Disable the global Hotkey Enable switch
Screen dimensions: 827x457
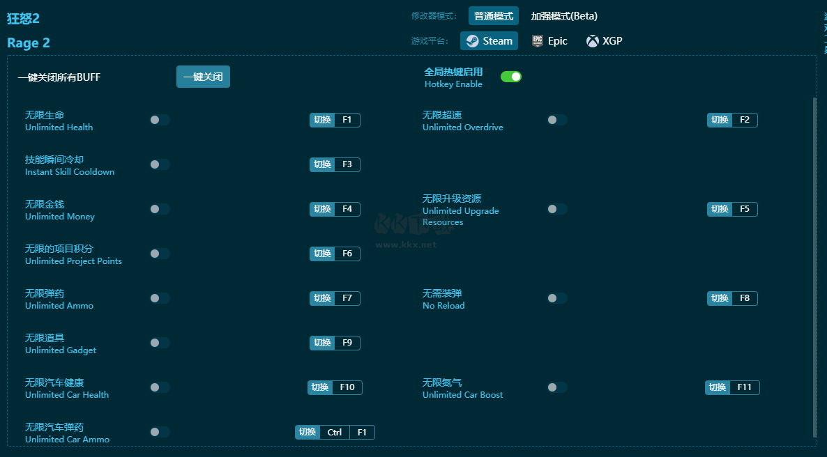510,77
